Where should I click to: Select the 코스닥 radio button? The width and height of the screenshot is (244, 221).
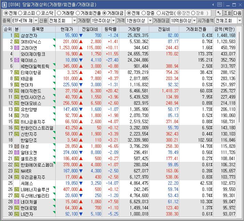pyautogui.click(x=38, y=13)
